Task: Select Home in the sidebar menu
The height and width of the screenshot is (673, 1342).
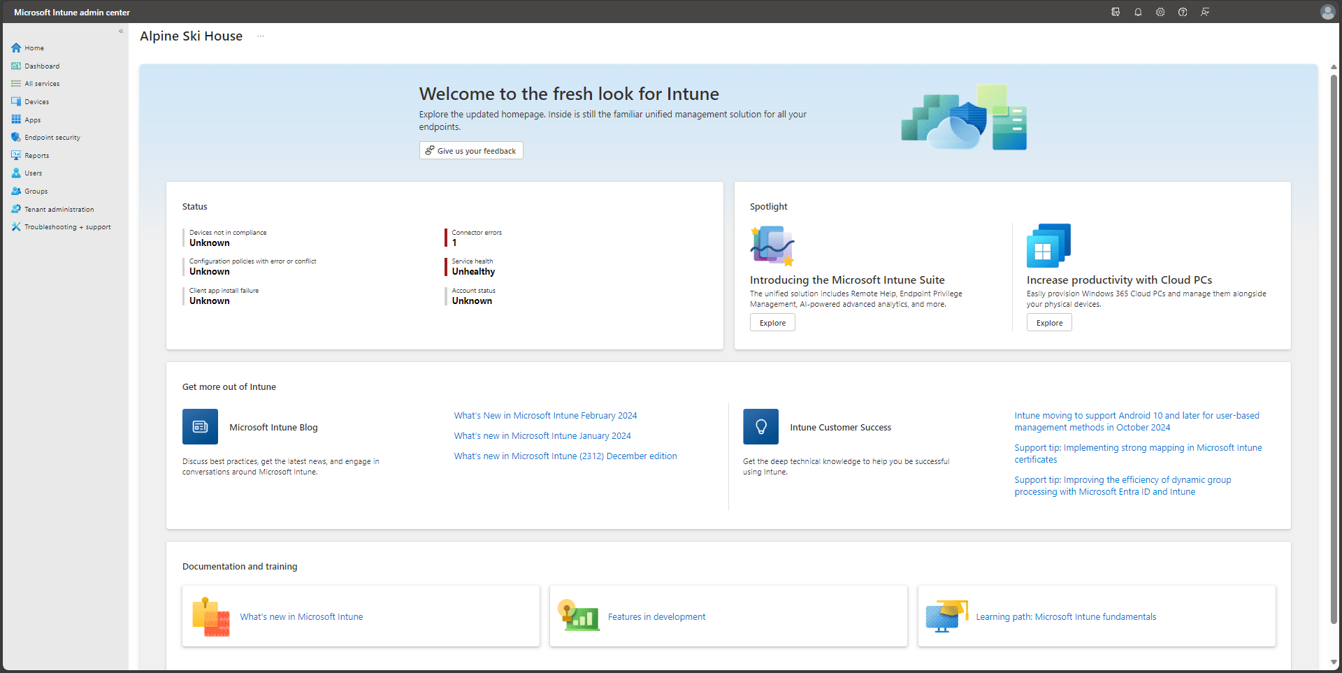Action: point(33,48)
